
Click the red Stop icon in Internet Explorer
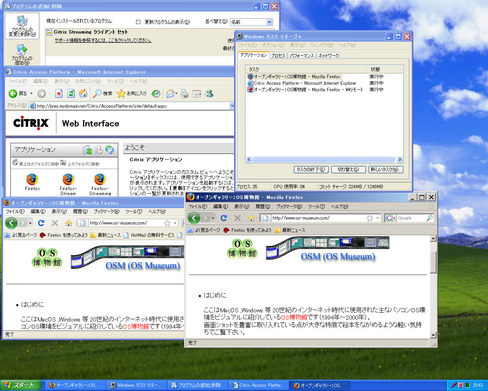(x=59, y=94)
